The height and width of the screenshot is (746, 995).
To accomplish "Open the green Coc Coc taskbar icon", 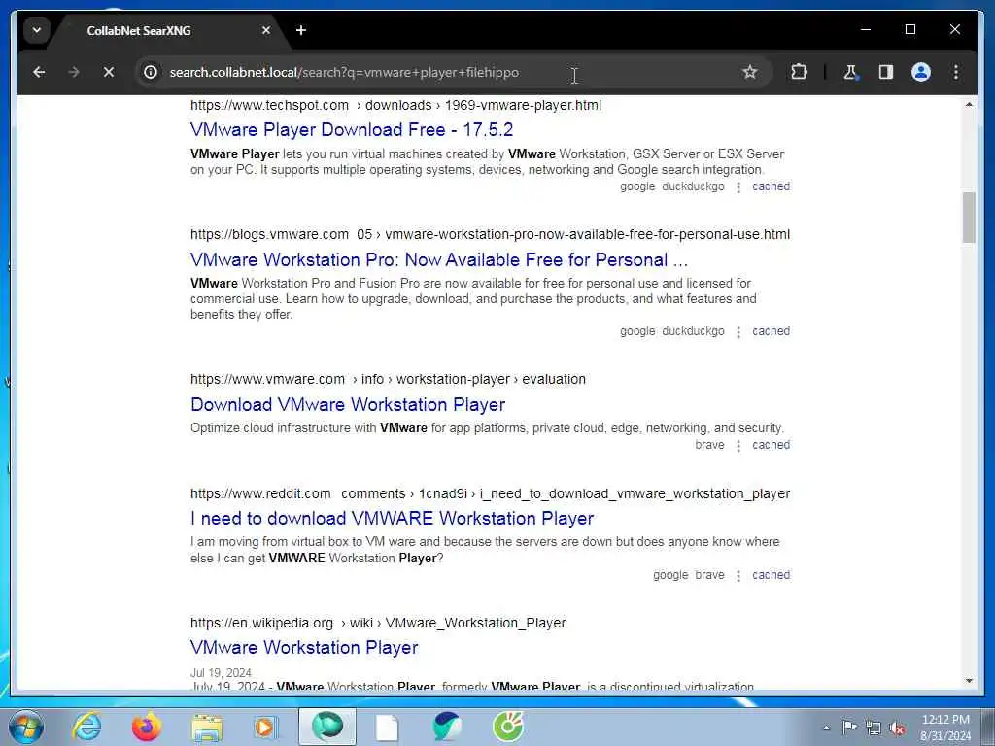I will click(x=508, y=727).
